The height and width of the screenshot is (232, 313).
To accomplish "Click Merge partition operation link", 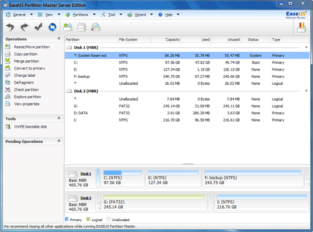I will (x=26, y=61).
